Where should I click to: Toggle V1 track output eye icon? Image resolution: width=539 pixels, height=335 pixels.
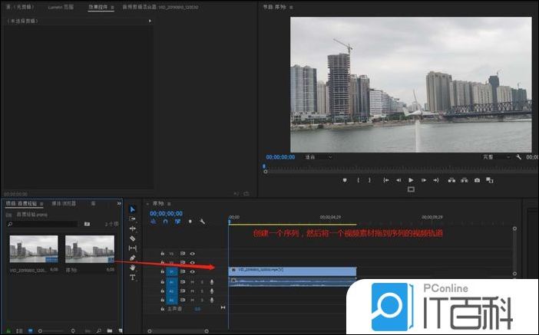pyautogui.click(x=193, y=271)
